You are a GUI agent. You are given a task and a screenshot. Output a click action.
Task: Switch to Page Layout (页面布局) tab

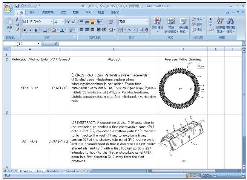(x=48, y=12)
